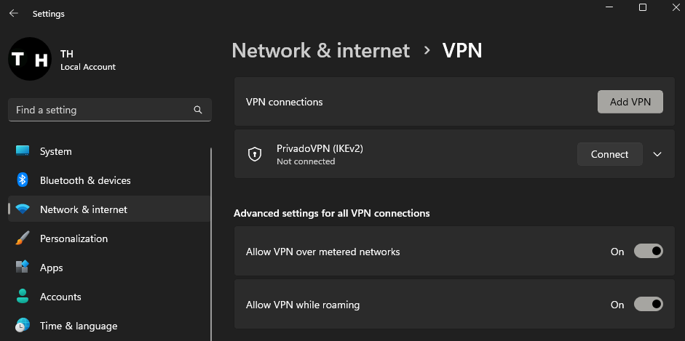Click the search magnifier icon
Image resolution: width=685 pixels, height=341 pixels.
tap(198, 110)
